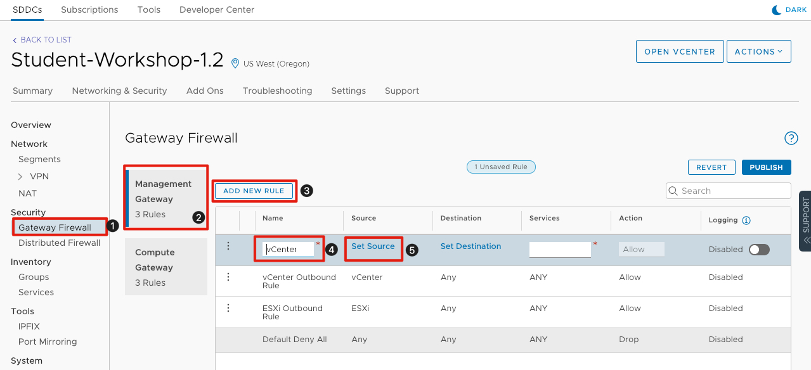The image size is (811, 370).
Task: Open three-dot menu for ESXi Outbound Rule
Action: coord(228,308)
